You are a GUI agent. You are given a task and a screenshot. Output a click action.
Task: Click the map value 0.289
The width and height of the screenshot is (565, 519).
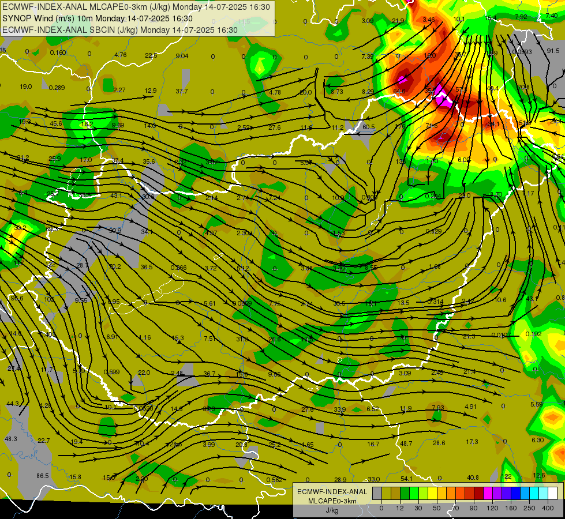pyautogui.click(x=57, y=88)
